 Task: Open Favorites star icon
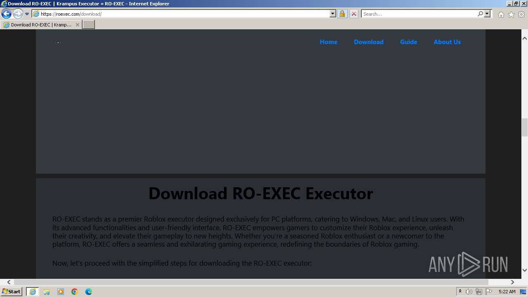pyautogui.click(x=511, y=14)
